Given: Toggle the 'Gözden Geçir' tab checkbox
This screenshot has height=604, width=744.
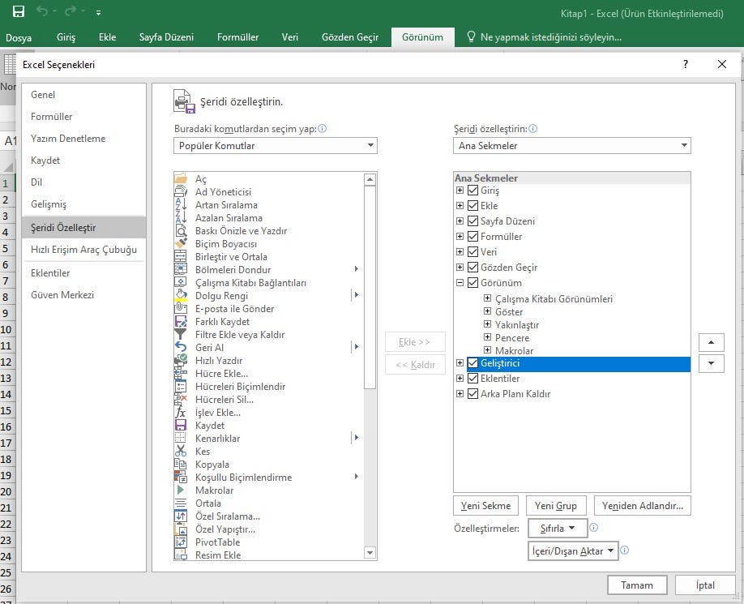Looking at the screenshot, I should [472, 267].
